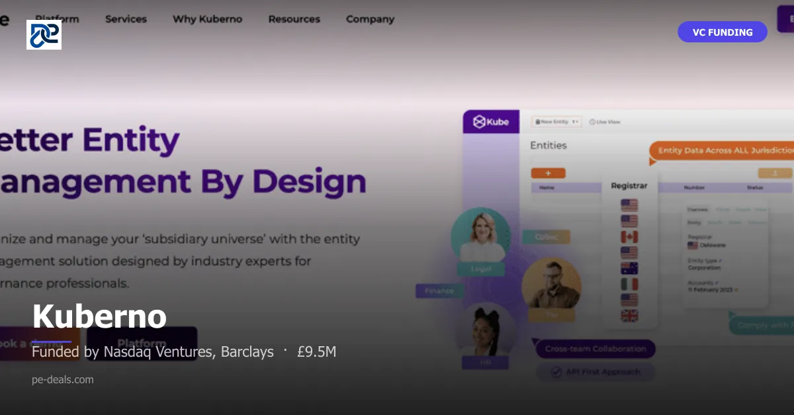Click the VC FUNDING badge
Viewport: 794px width, 415px height.
[x=723, y=32]
